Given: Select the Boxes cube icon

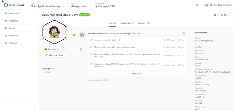Looking at the screenshot, I should (6, 28).
